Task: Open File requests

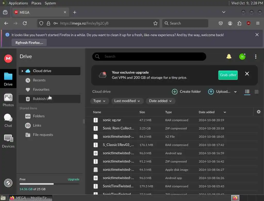Action: 49,135
